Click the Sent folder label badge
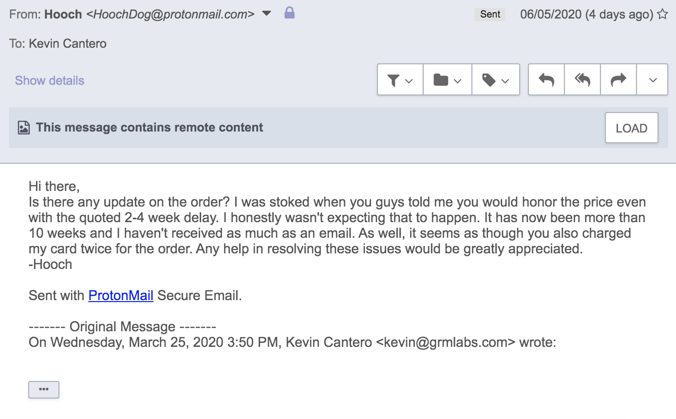This screenshot has height=419, width=676. pos(490,14)
